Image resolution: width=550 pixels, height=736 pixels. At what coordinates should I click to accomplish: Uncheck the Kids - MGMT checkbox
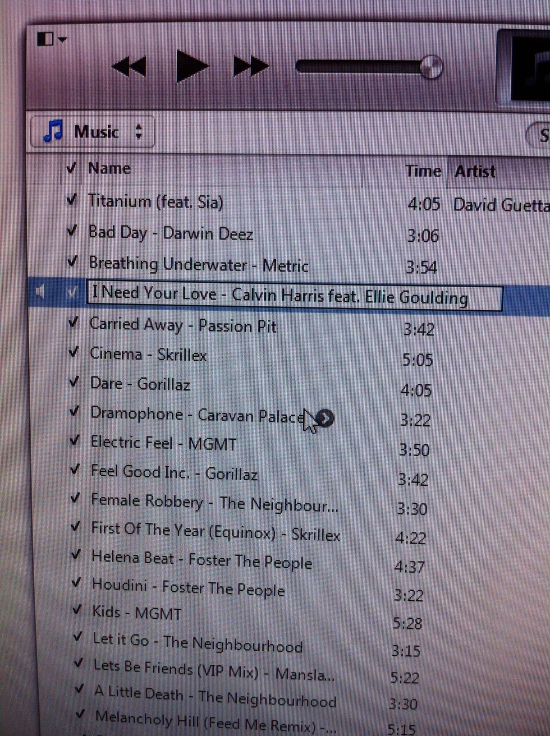(77, 609)
